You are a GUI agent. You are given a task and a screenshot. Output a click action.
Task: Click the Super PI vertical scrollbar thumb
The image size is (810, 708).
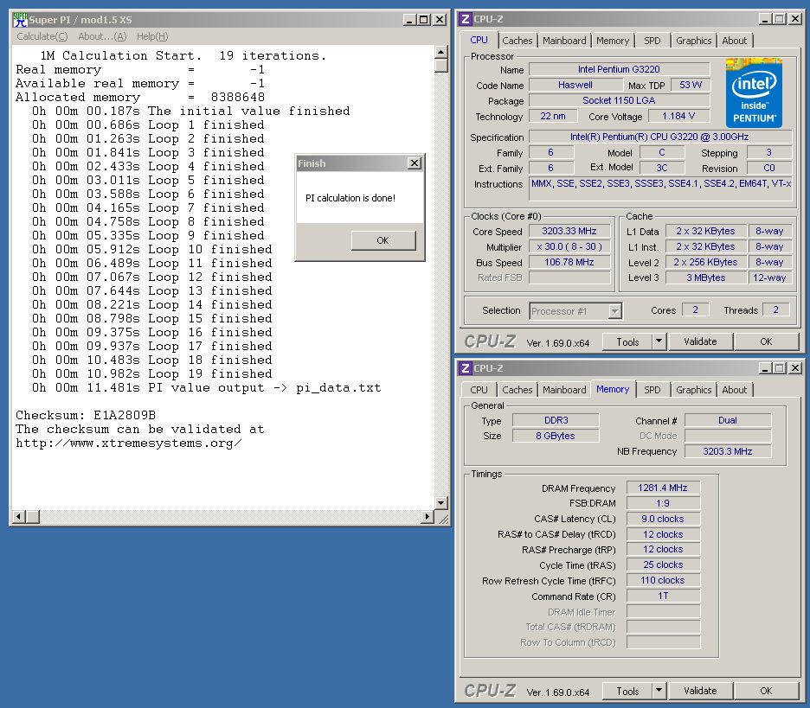pyautogui.click(x=440, y=66)
